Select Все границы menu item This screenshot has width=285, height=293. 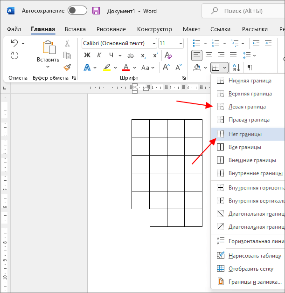(x=248, y=147)
